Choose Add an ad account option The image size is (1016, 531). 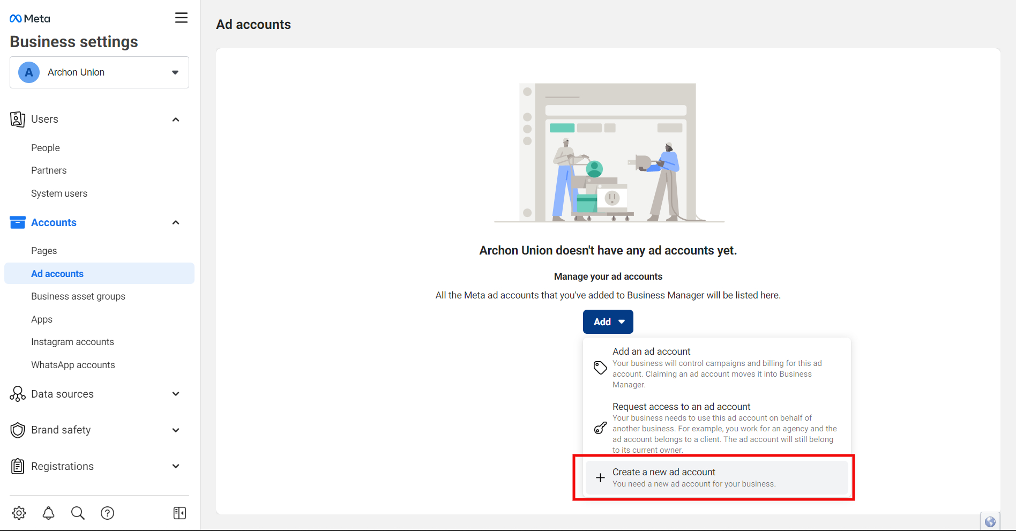point(716,368)
